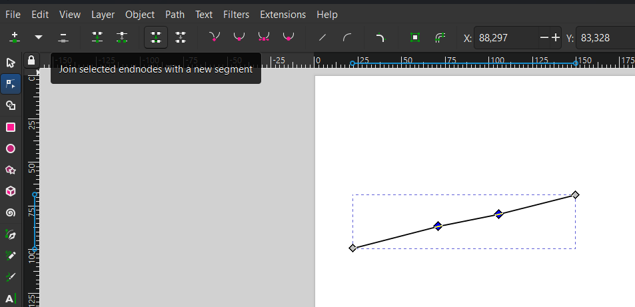635x307 pixels.
Task: Make selected nodes smooth
Action: pyautogui.click(x=239, y=38)
